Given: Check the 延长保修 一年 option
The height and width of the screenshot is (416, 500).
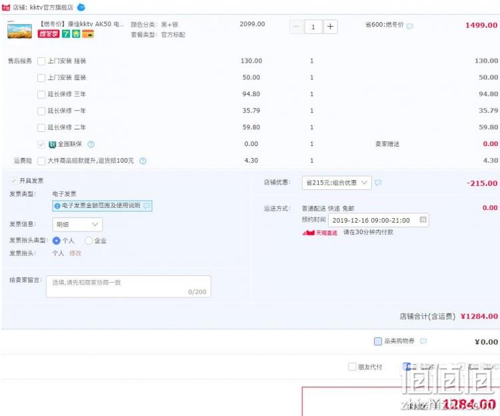Looking at the screenshot, I should click(x=41, y=111).
